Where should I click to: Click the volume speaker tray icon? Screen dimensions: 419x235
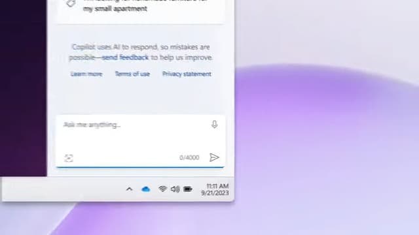pos(175,189)
